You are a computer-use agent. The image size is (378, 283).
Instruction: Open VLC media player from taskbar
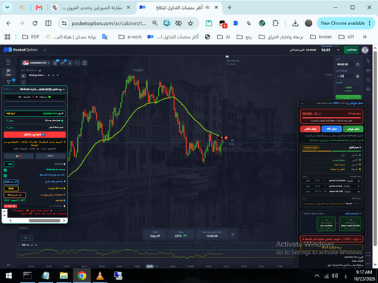pyautogui.click(x=100, y=275)
